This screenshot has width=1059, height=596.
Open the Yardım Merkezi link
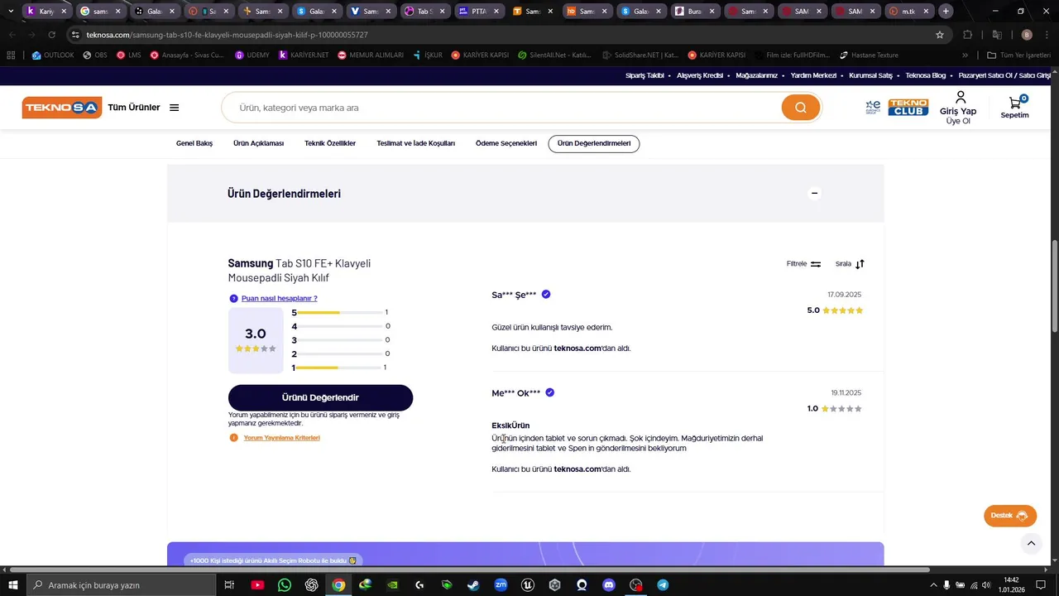point(813,75)
